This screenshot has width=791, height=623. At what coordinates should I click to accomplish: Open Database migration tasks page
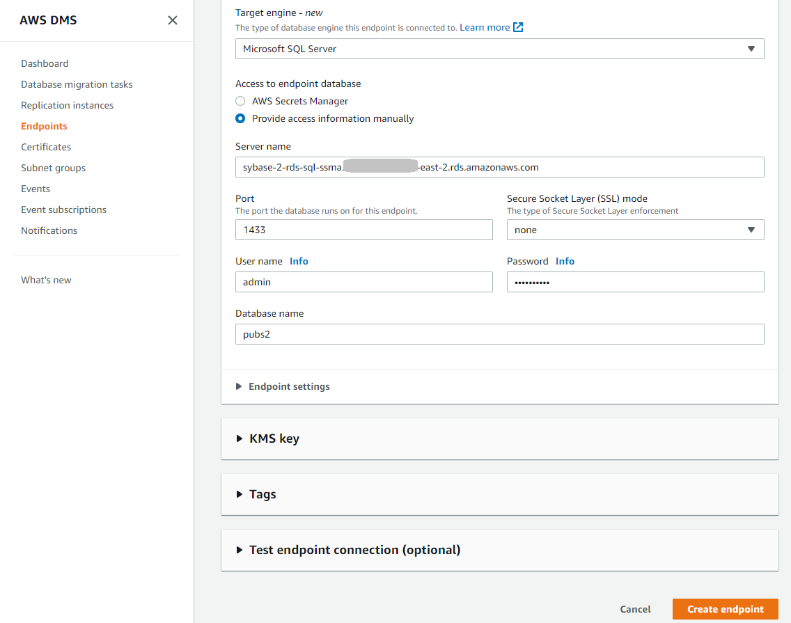77,84
